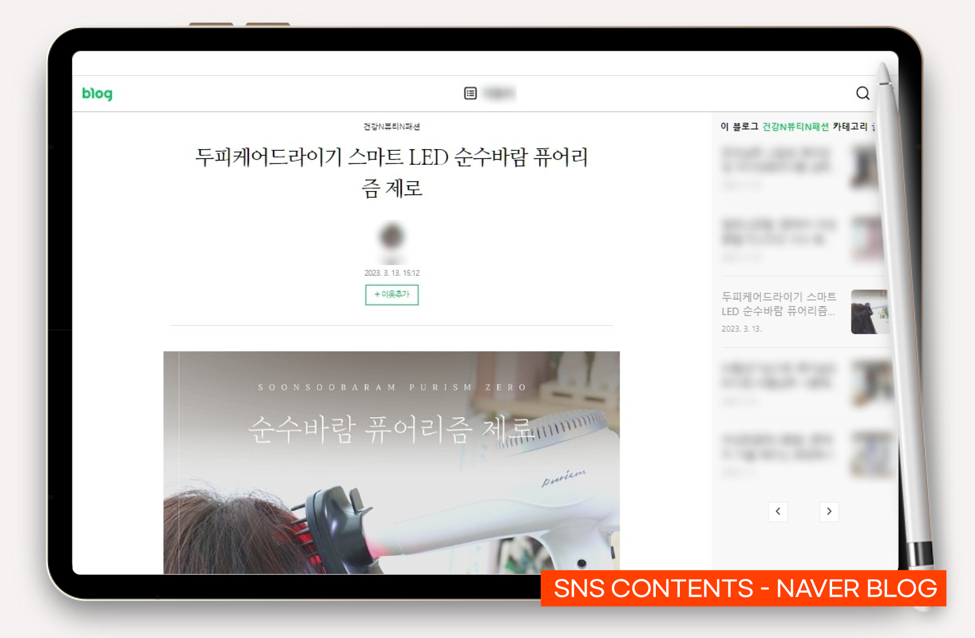Click the green blog logo
This screenshot has height=638, width=975.
click(97, 94)
